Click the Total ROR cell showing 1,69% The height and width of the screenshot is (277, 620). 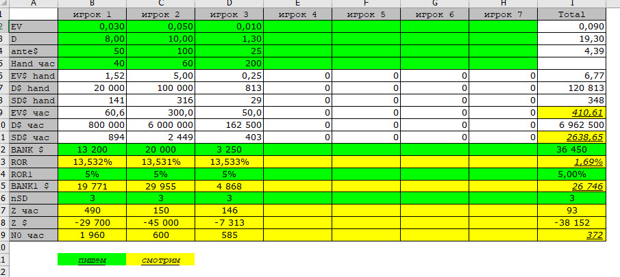coord(572,161)
